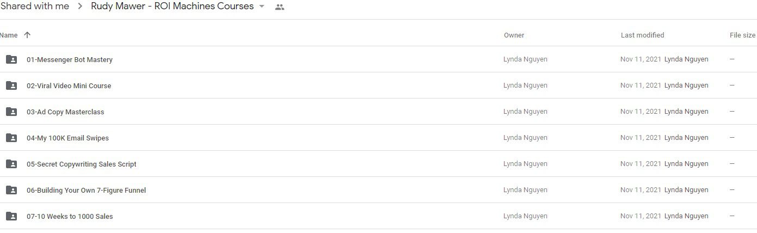Click Lynda Nguyen owner in 07-10 Weeks row
The height and width of the screenshot is (233, 757).
coord(525,216)
